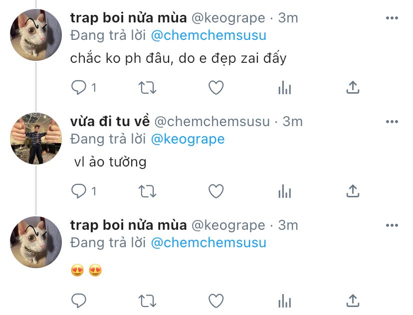Image resolution: width=413 pixels, height=315 pixels.
Task: Open "vừa đi tu về" profile avatar
Action: (35, 139)
